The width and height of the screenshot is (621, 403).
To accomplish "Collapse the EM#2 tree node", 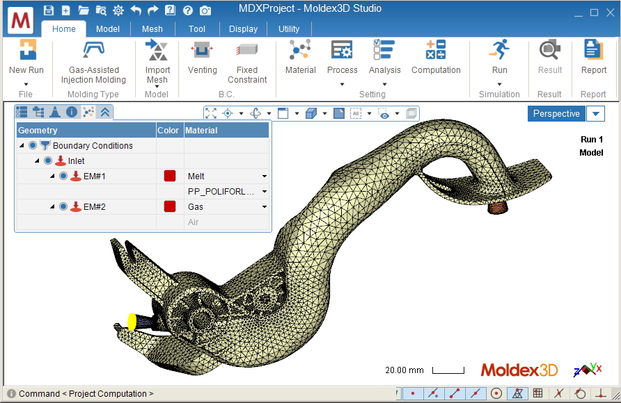I will point(52,206).
